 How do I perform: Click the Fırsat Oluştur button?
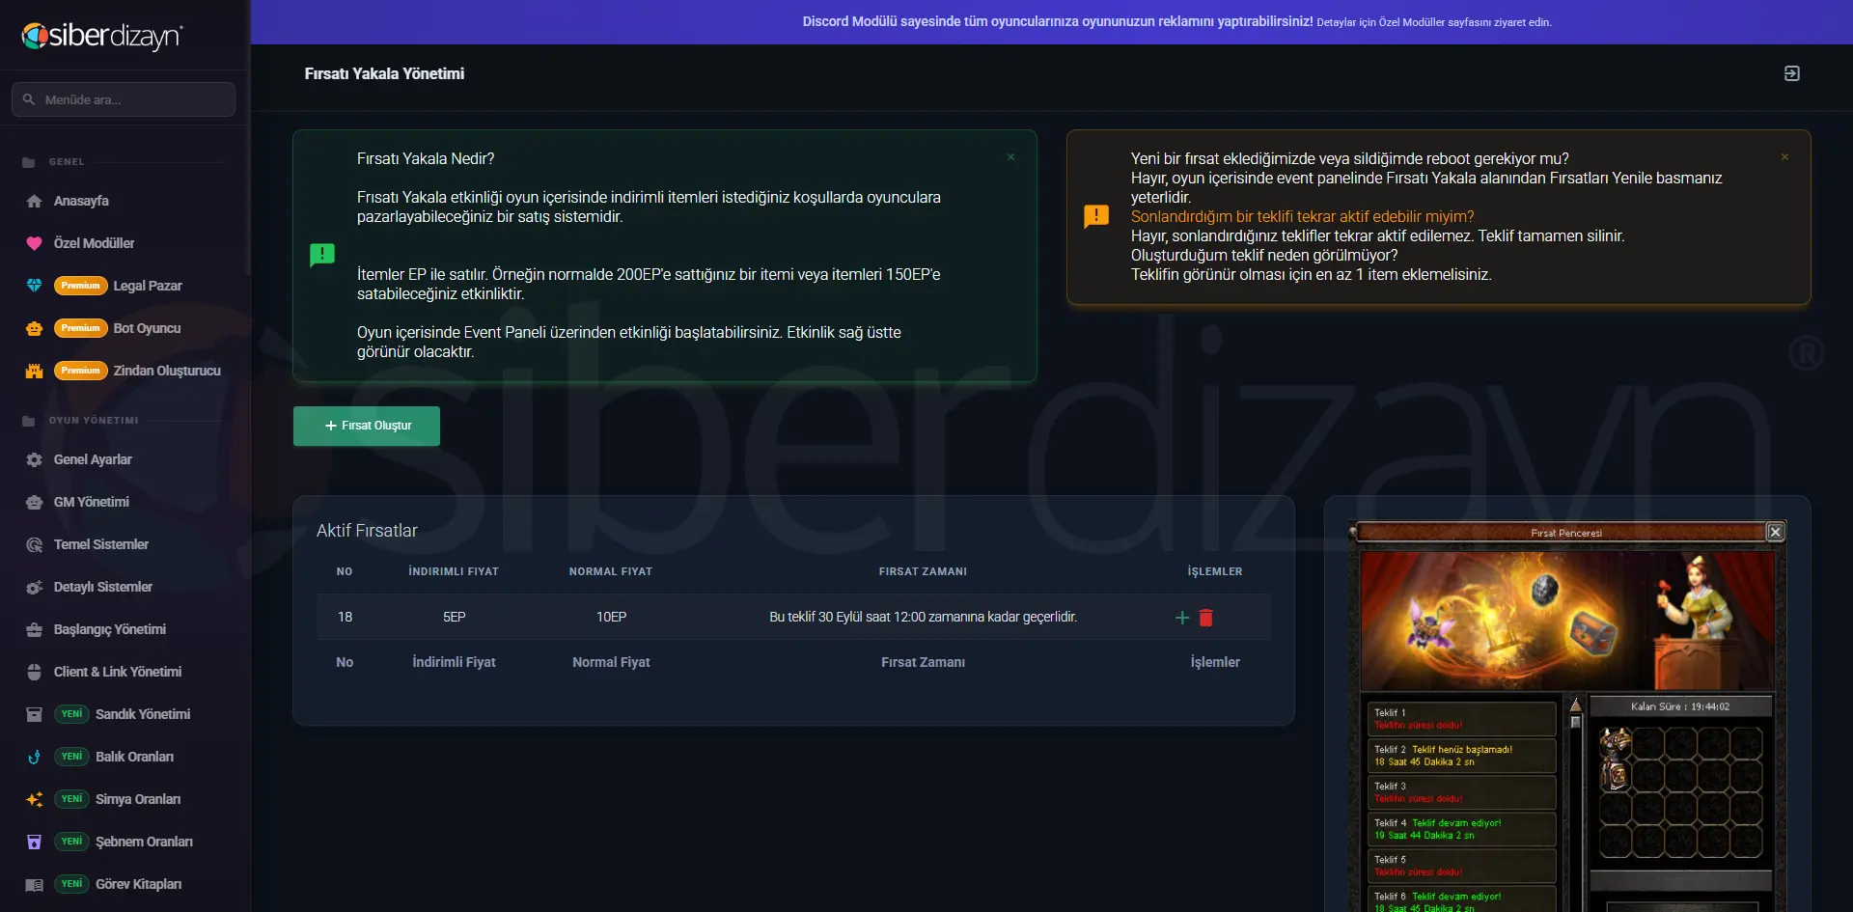pos(367,426)
